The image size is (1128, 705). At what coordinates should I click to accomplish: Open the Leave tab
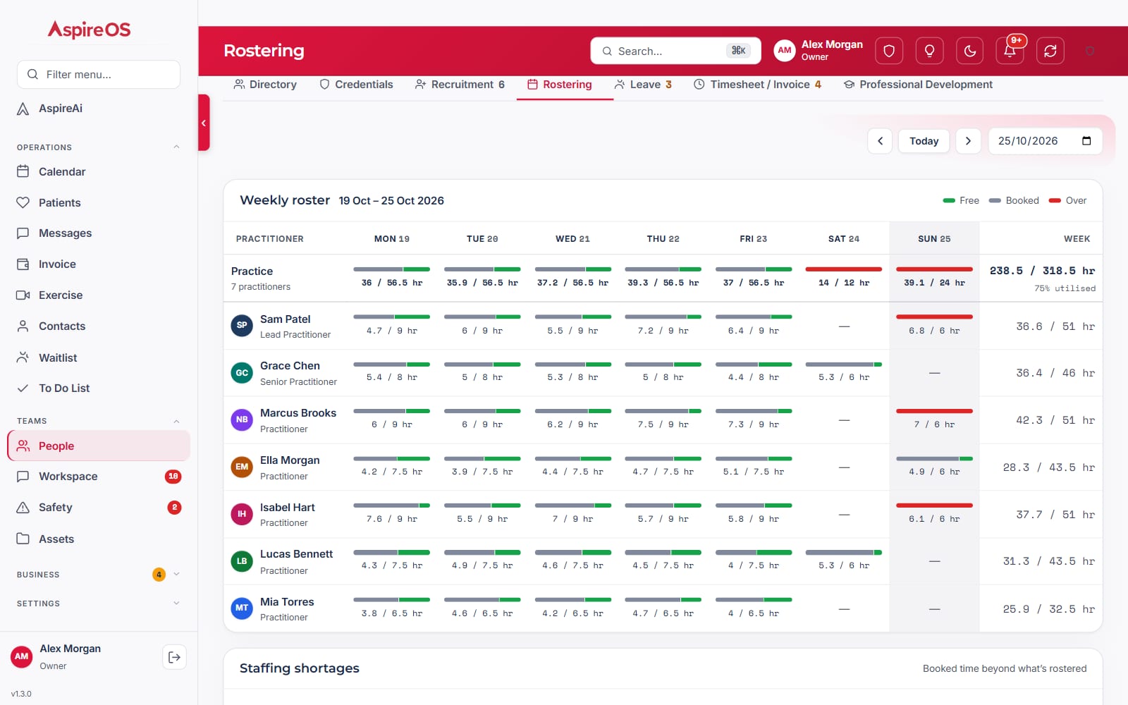point(642,85)
